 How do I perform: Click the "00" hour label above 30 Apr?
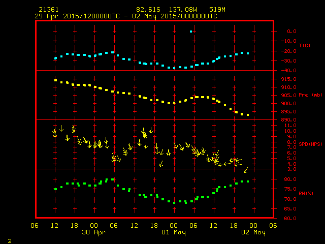point(94,226)
